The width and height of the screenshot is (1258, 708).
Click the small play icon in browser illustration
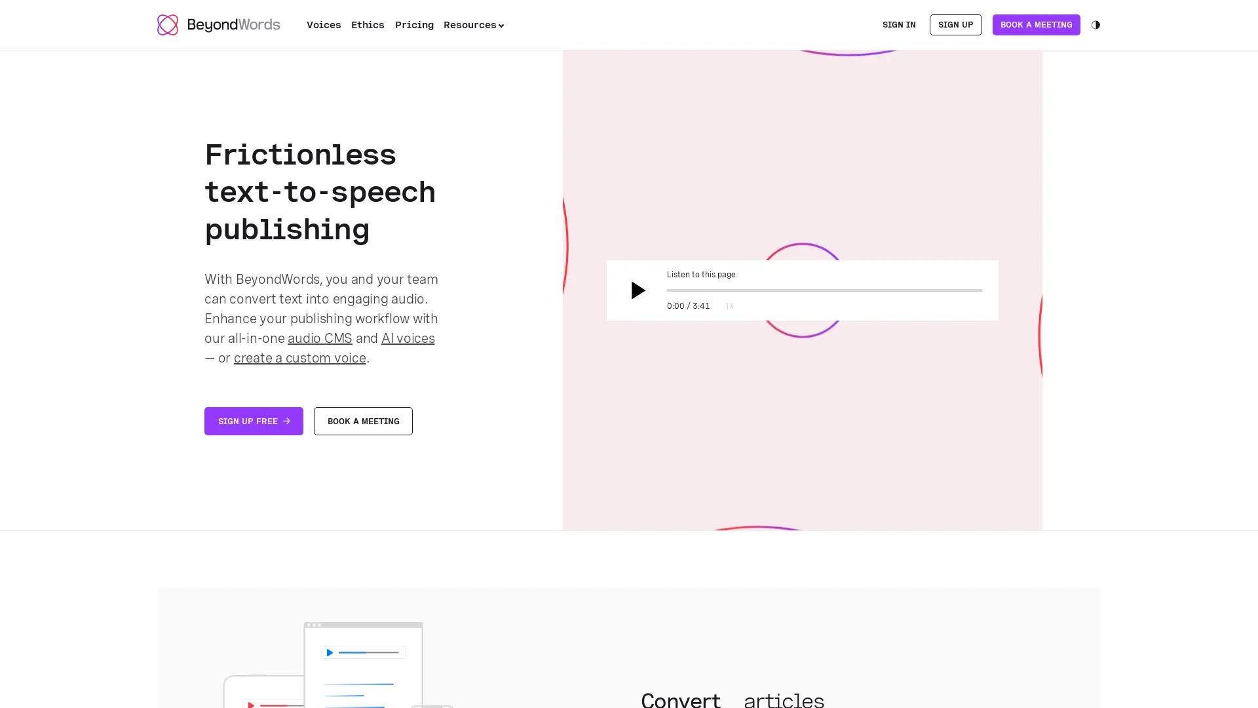click(x=330, y=652)
